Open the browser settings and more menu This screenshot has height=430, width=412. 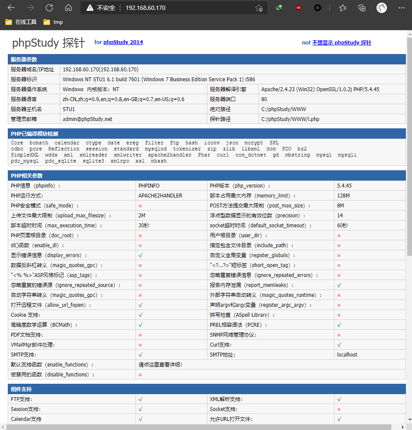401,8
